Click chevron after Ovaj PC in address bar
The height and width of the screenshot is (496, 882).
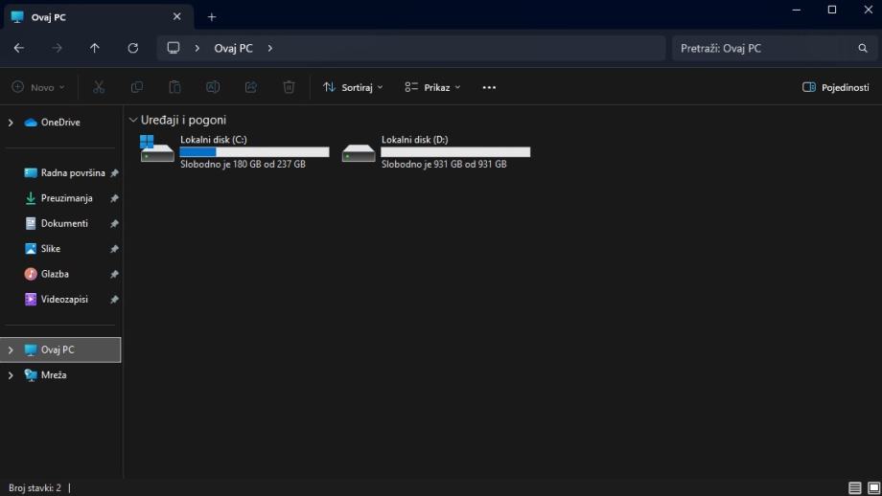tap(270, 48)
